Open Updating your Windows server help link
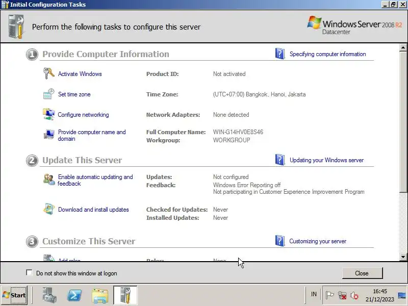Screen dimensions: 408x306 [327, 160]
